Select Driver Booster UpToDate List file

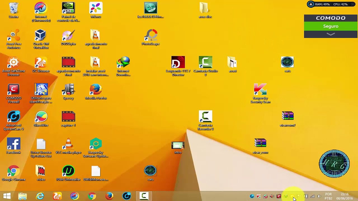41,148
